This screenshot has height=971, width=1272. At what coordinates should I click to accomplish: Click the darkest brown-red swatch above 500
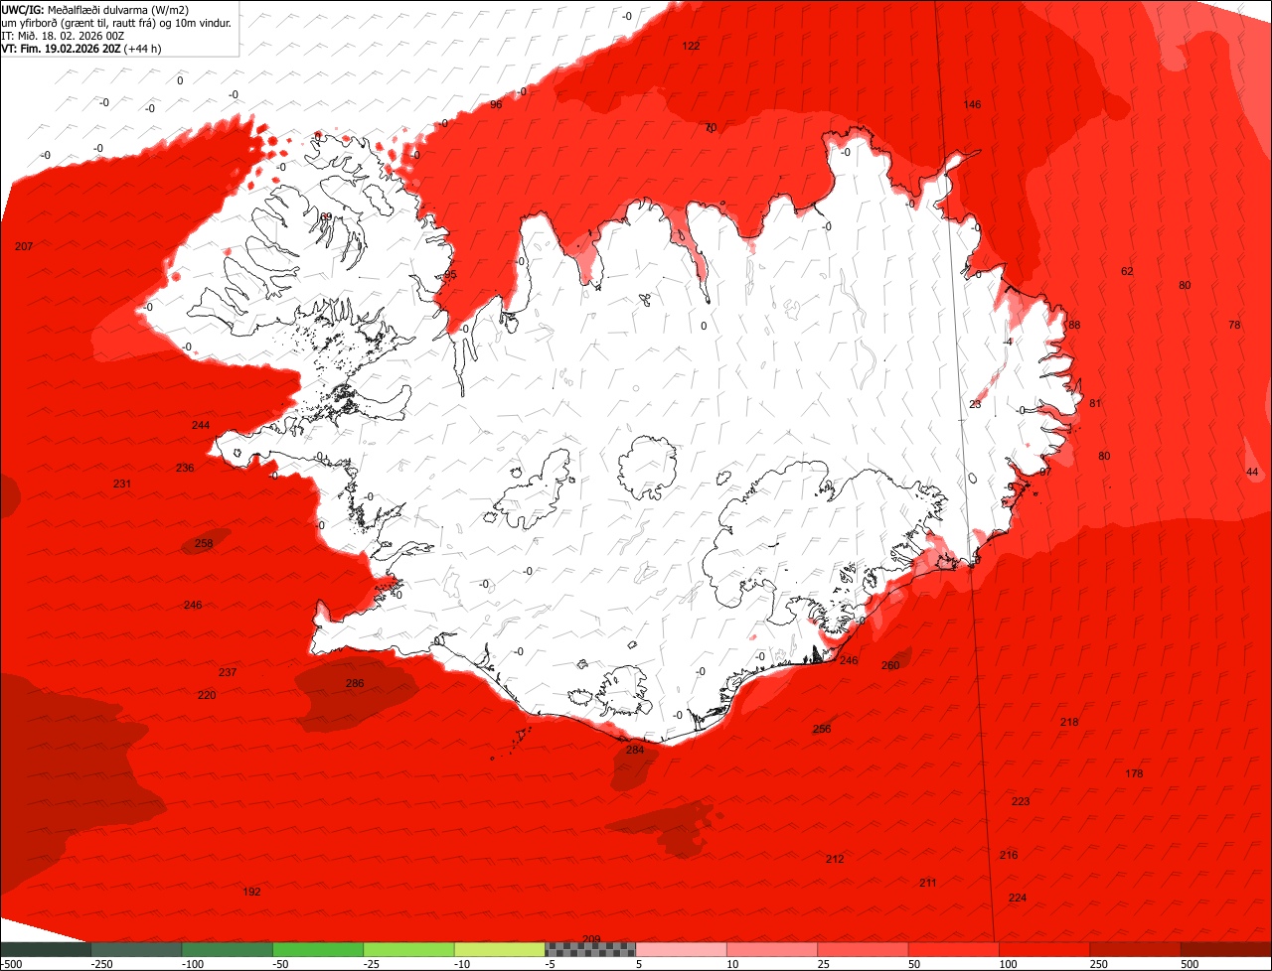[1226, 949]
